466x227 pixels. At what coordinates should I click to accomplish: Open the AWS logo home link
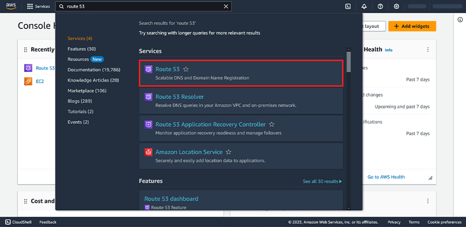coord(11,6)
